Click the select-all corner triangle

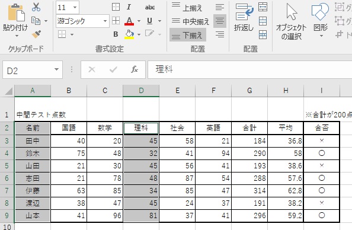tap(8, 91)
